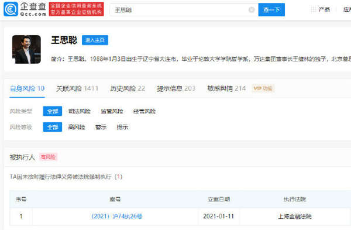The image size is (351, 230).
Task: Open case link (2021)沪74执26号
Action: click(x=117, y=216)
